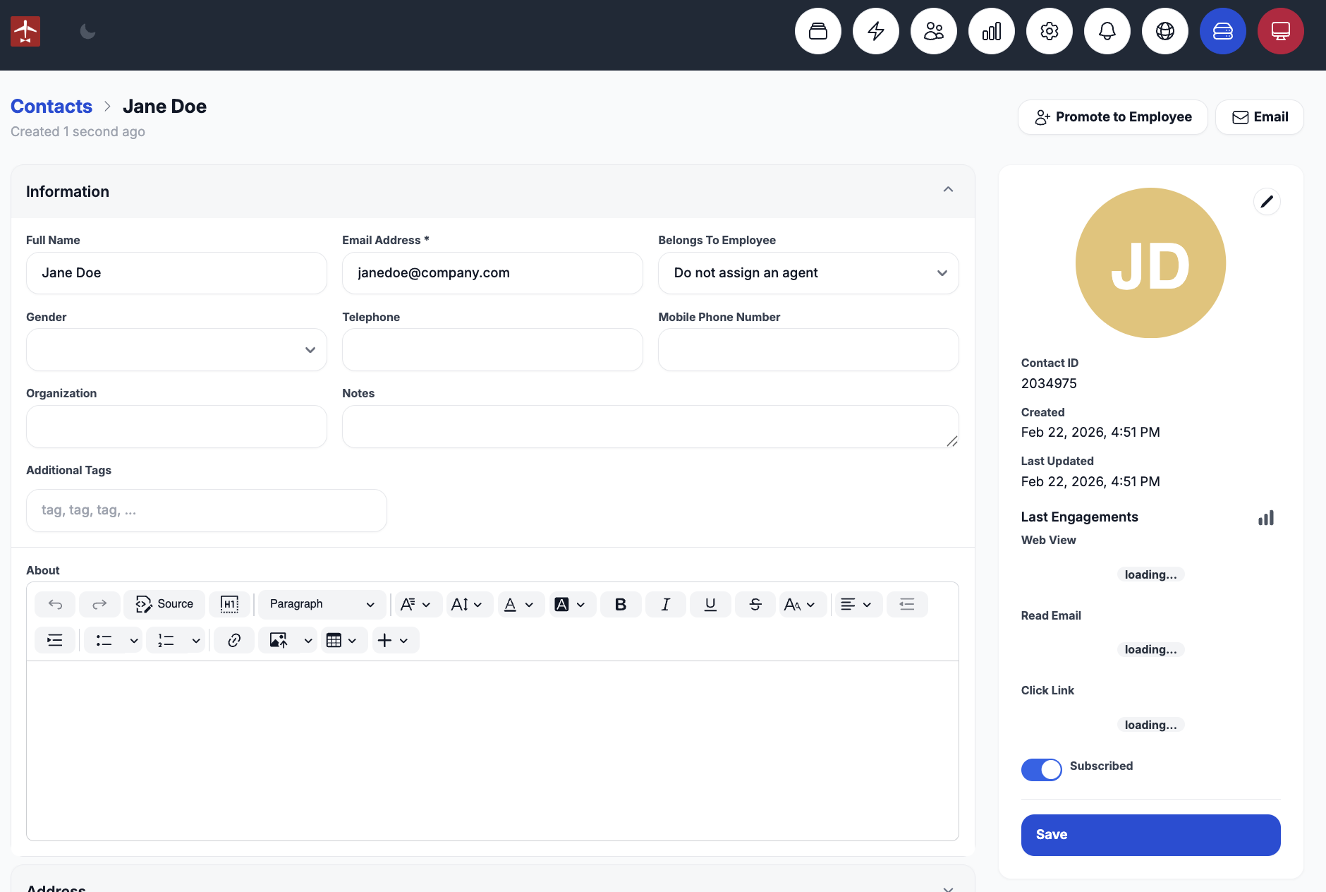The image size is (1326, 892).
Task: Toggle dark mode moon icon
Action: tap(87, 31)
